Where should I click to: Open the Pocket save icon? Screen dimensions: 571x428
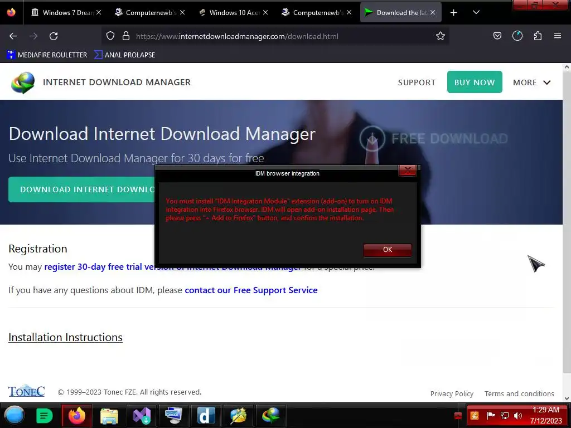pyautogui.click(x=497, y=36)
